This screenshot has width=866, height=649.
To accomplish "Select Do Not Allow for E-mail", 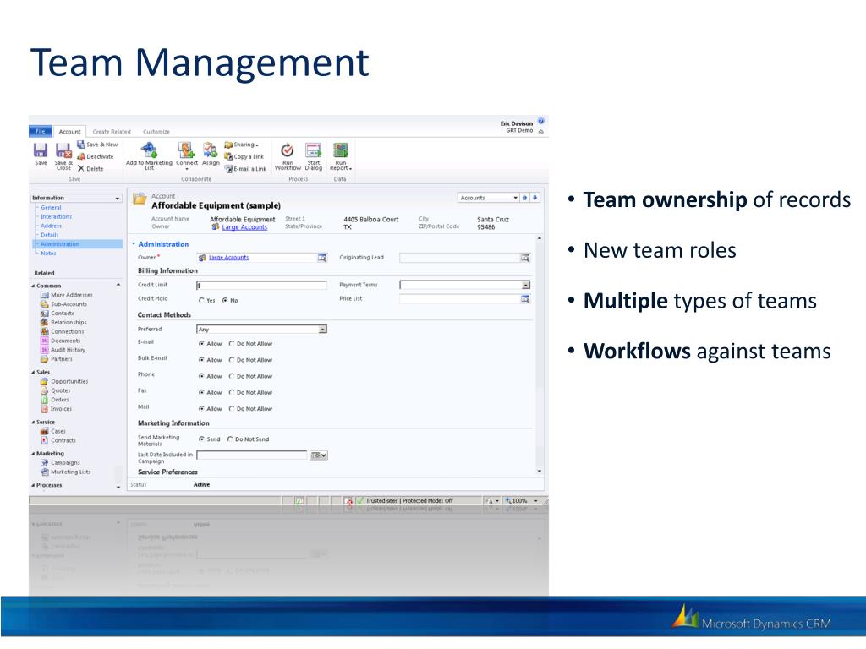I will (x=232, y=344).
